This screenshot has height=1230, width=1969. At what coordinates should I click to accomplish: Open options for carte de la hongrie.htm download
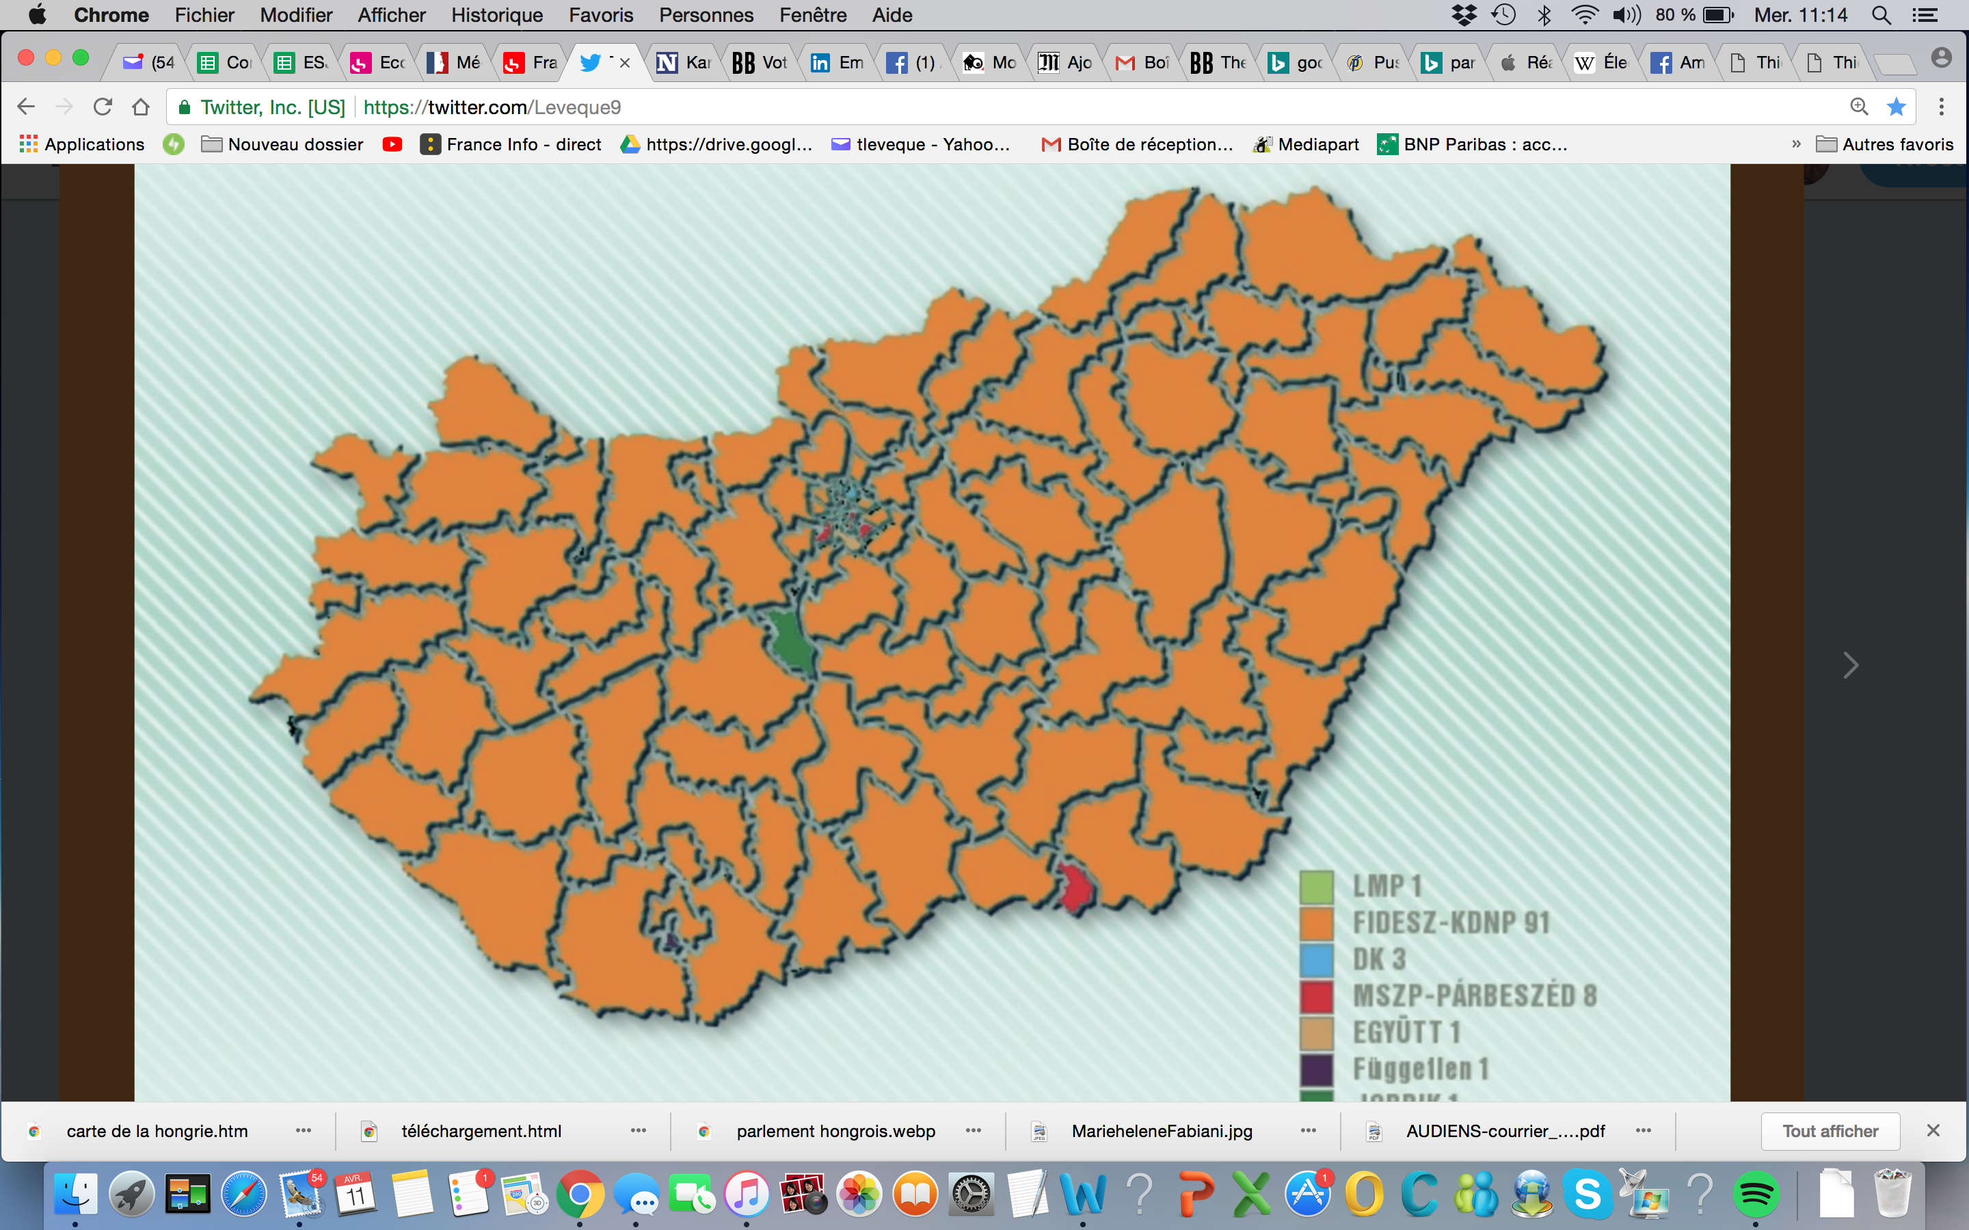point(304,1131)
